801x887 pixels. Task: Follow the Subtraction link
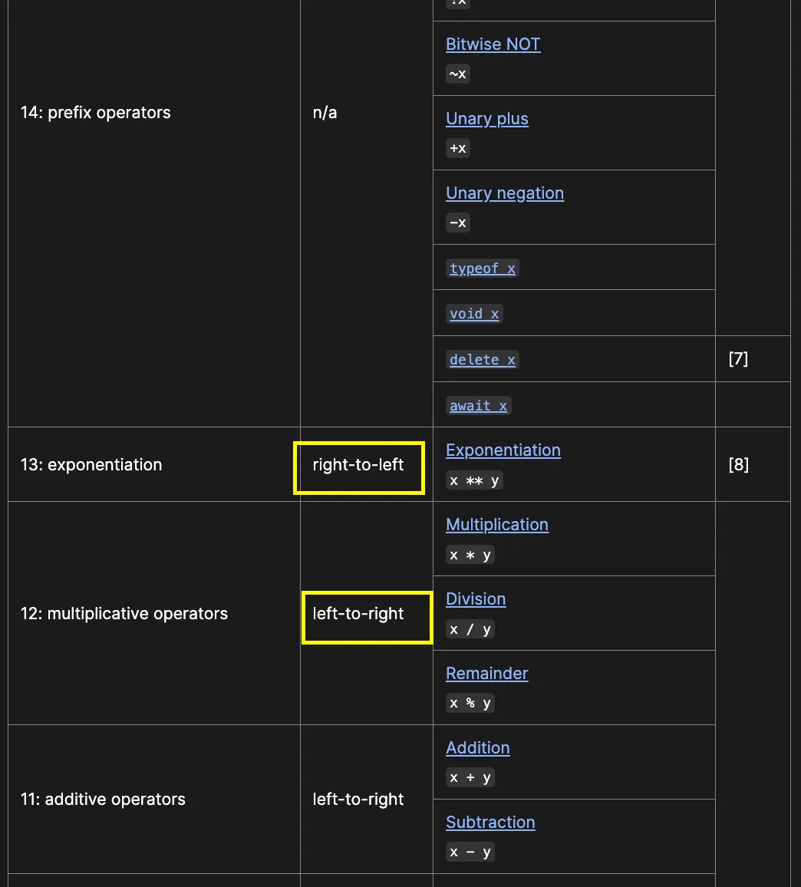(490, 822)
